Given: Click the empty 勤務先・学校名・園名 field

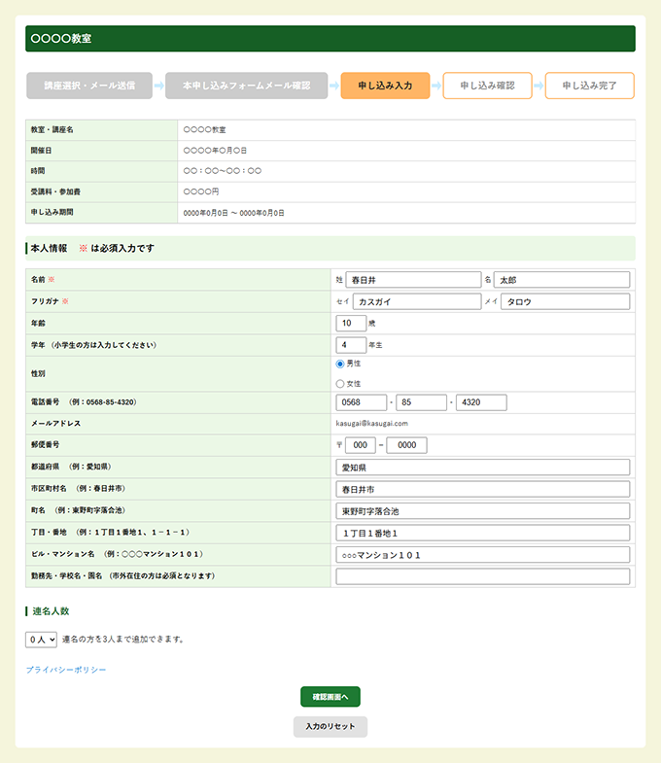Looking at the screenshot, I should 483,576.
